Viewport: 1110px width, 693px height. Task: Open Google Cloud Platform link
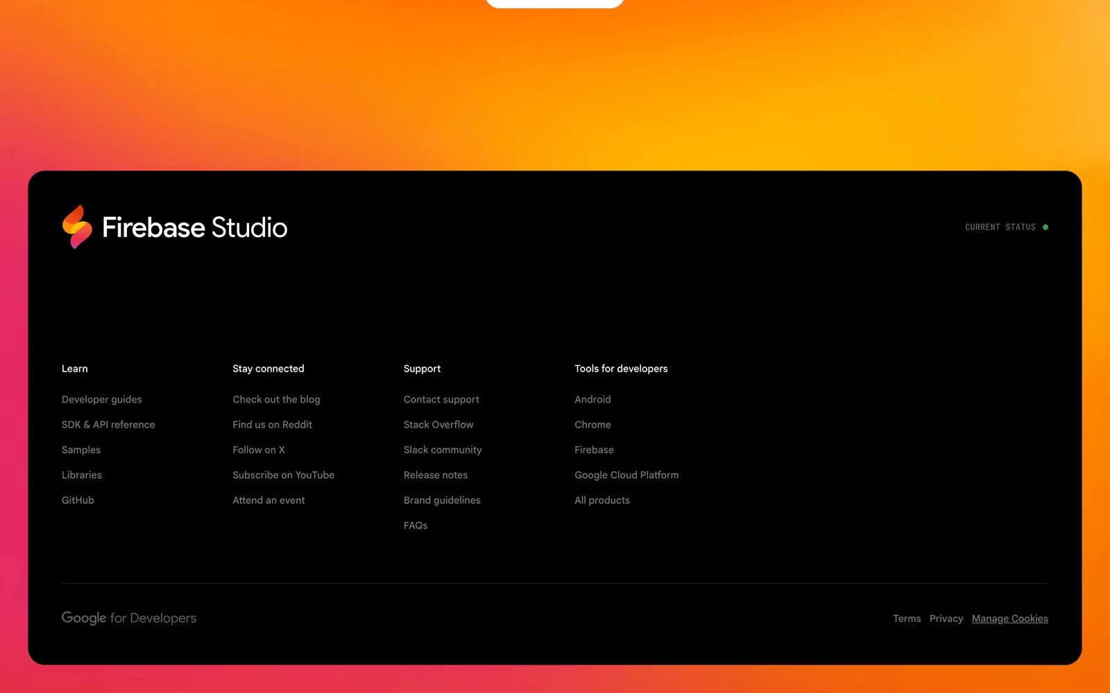pyautogui.click(x=626, y=475)
